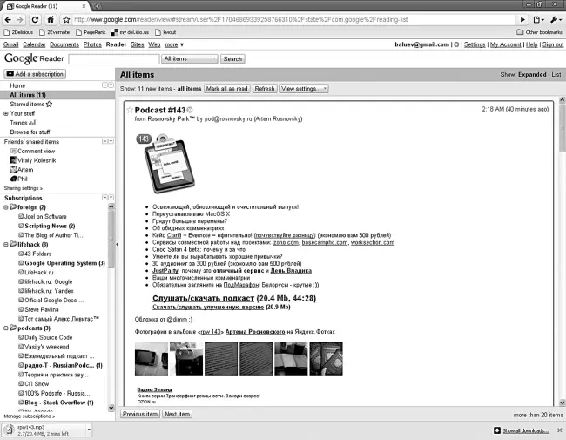Open the new tab button

click(x=97, y=6)
